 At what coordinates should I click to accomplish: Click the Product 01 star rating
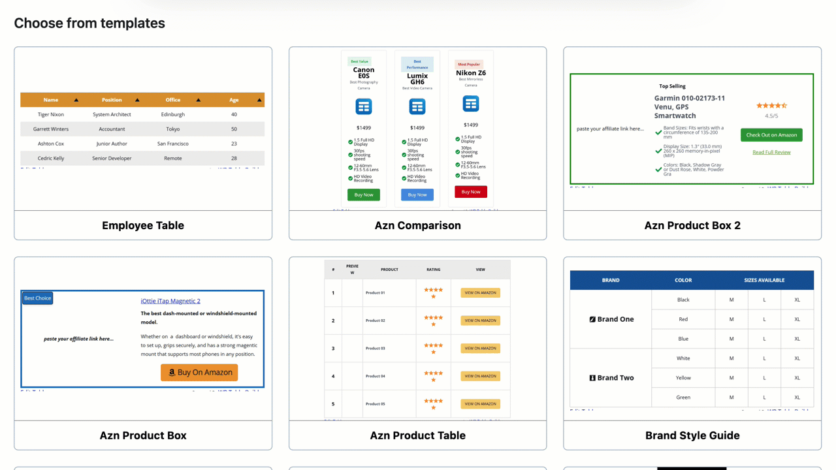click(433, 292)
